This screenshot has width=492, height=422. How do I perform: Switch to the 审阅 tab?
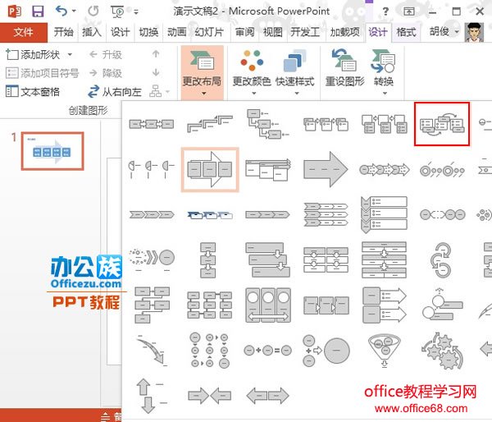[244, 32]
